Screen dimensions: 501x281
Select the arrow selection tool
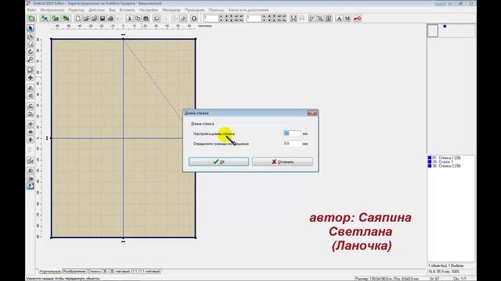(x=31, y=28)
